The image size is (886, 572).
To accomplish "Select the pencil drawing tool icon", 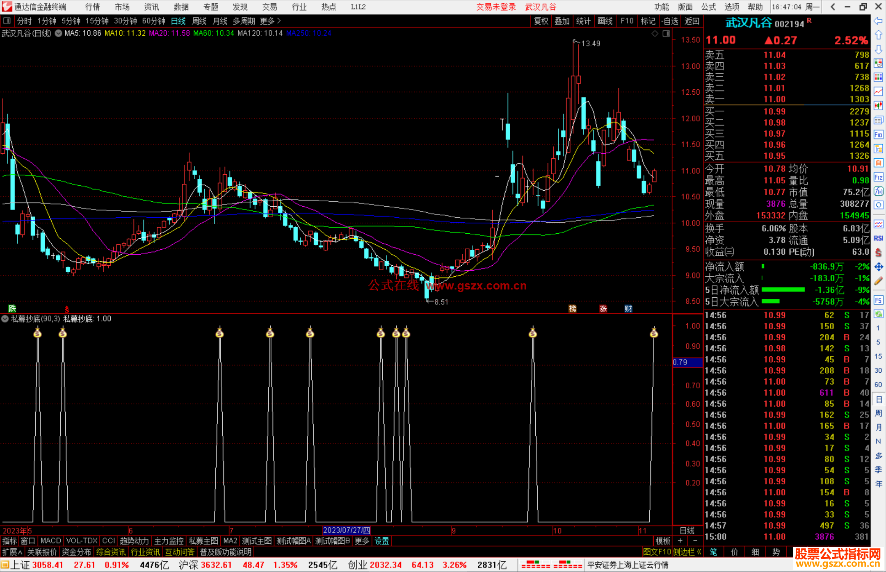I will [878, 281].
